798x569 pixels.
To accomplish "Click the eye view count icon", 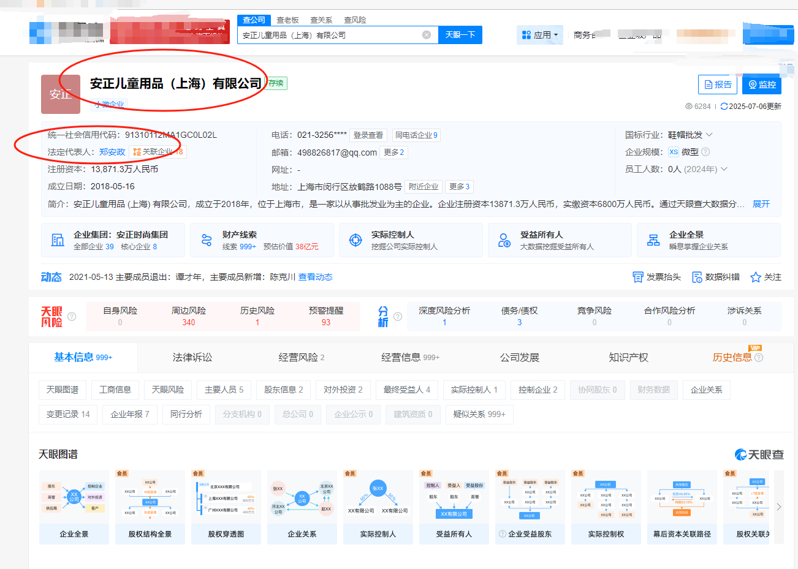I will click(x=689, y=107).
